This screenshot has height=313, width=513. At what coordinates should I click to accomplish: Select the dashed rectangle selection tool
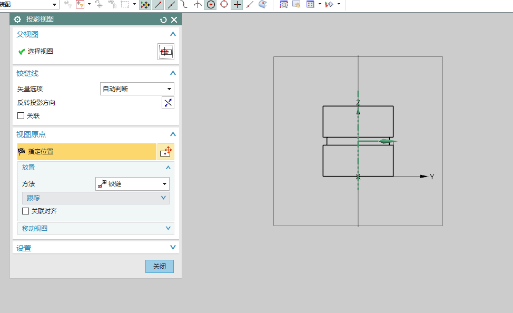(125, 4)
